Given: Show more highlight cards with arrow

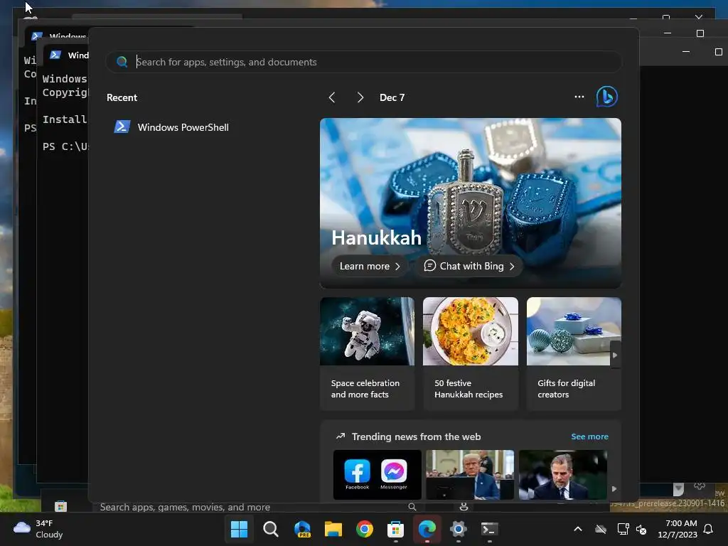Looking at the screenshot, I should (x=615, y=355).
